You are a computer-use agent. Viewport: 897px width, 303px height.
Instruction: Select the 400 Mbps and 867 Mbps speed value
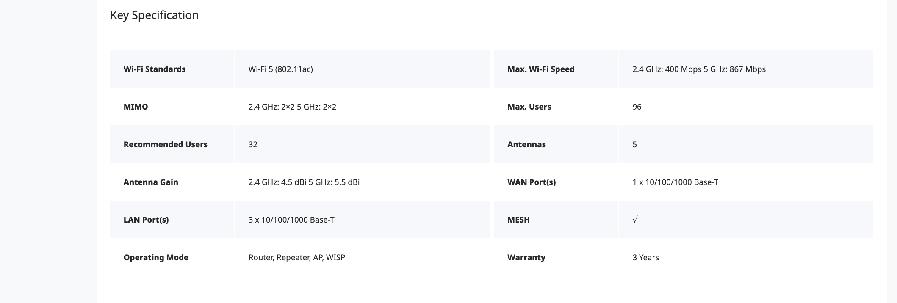click(x=699, y=69)
